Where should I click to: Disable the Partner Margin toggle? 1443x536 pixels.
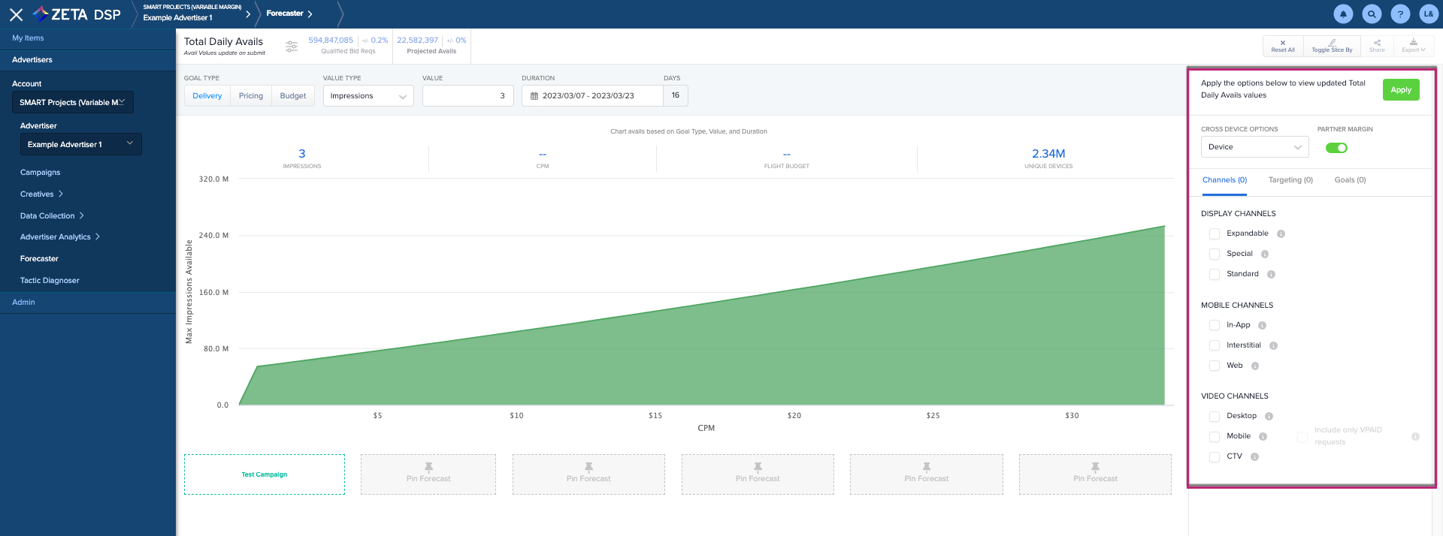(1336, 148)
